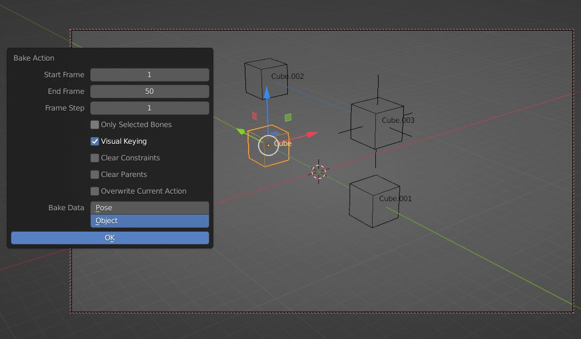Screen dimensions: 581x339
Task: Select Object in Bake Data
Action: point(149,220)
